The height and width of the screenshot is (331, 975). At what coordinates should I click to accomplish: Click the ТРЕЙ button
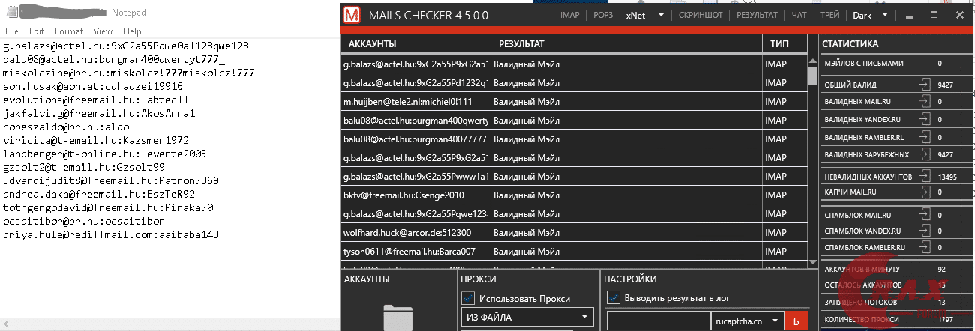830,15
